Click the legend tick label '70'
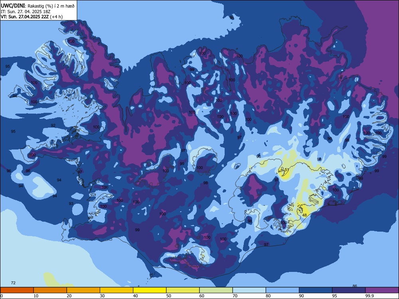The image size is (399, 299). pos(235,296)
